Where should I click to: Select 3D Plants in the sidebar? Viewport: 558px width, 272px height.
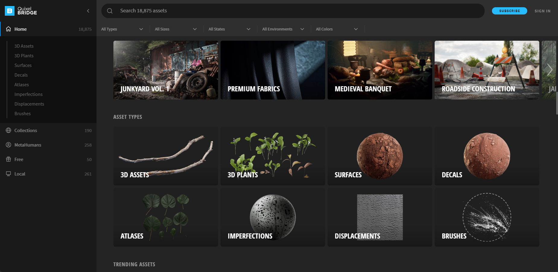pos(24,56)
